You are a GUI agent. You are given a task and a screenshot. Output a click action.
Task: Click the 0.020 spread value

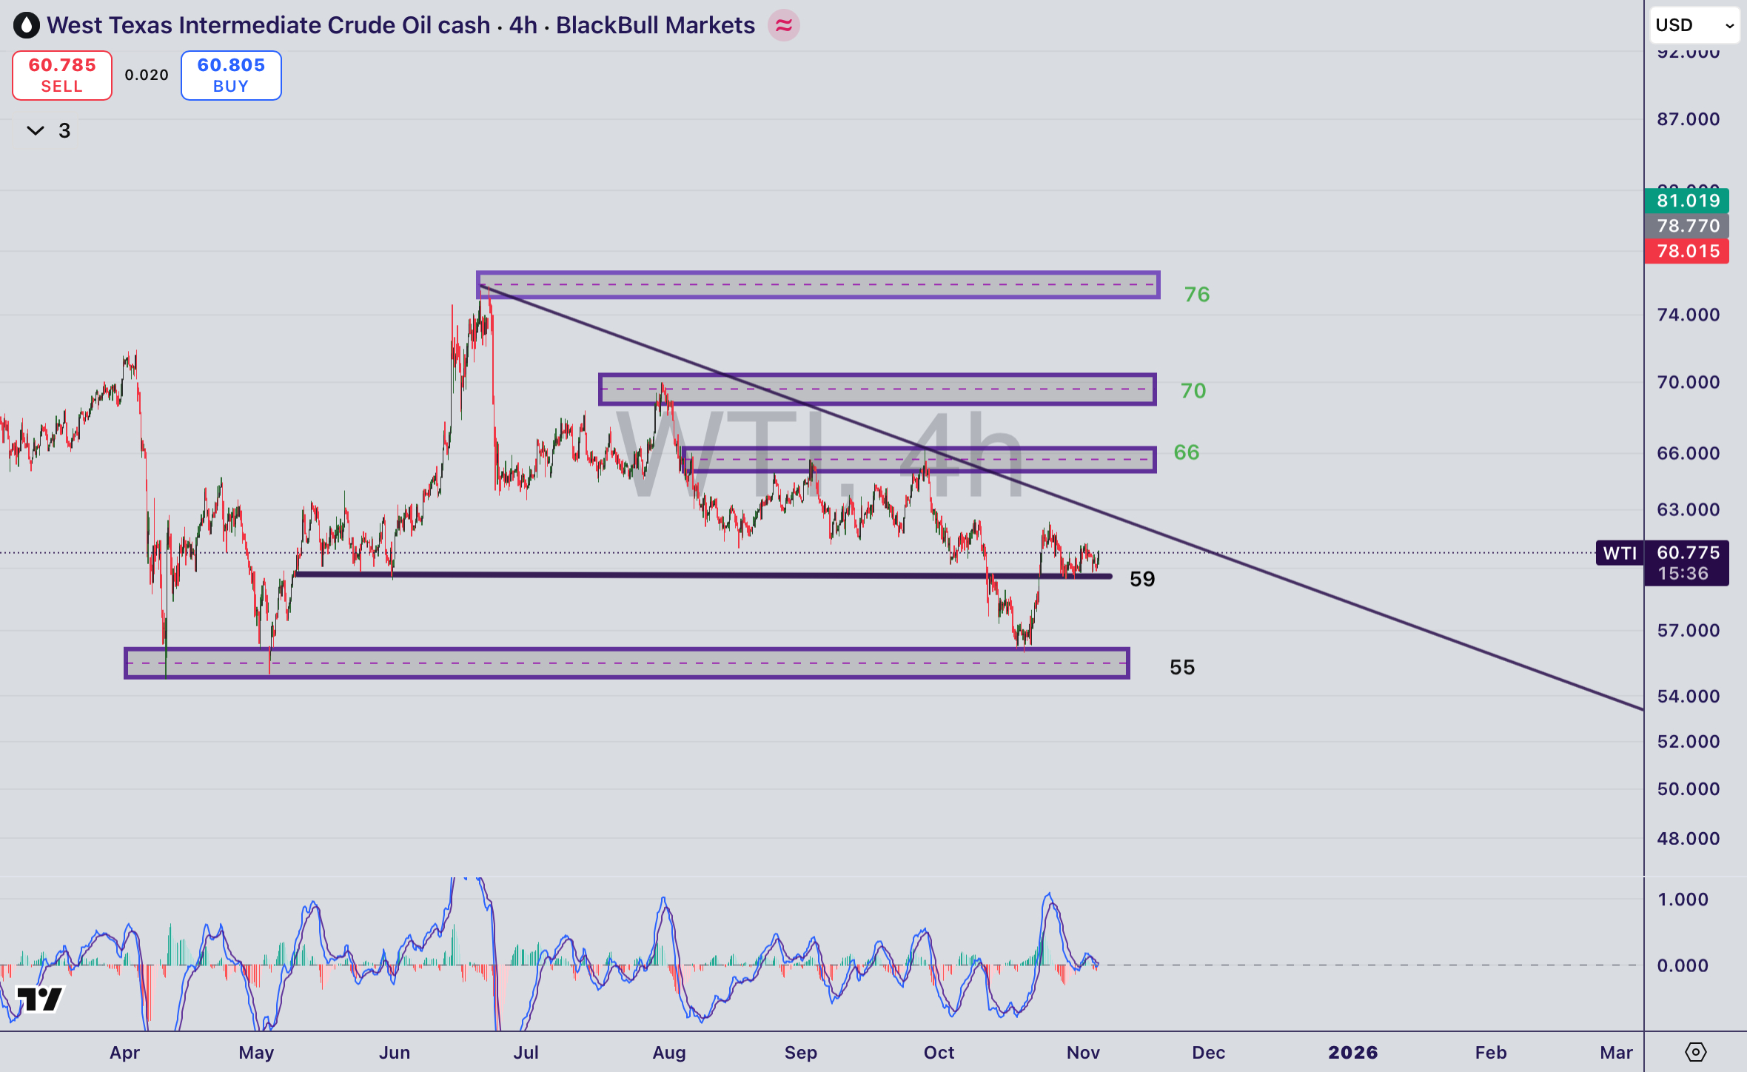146,75
